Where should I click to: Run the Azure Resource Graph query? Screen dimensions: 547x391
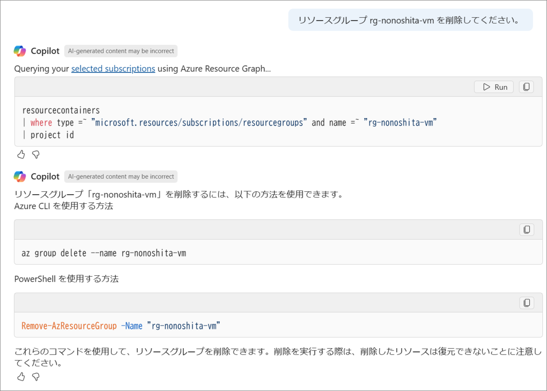(494, 87)
